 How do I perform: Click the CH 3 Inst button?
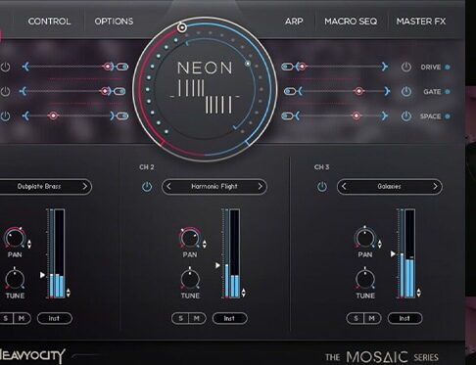point(405,318)
